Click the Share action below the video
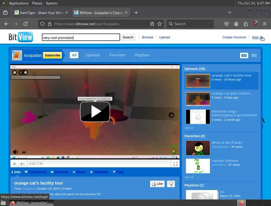 tap(79, 172)
